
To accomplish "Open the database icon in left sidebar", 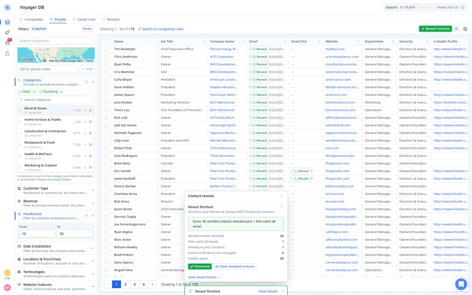I will (7, 22).
